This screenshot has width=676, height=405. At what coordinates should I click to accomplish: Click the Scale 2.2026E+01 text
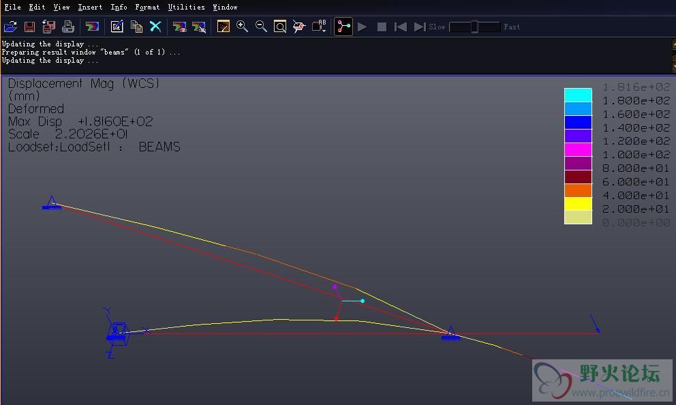[x=67, y=134]
